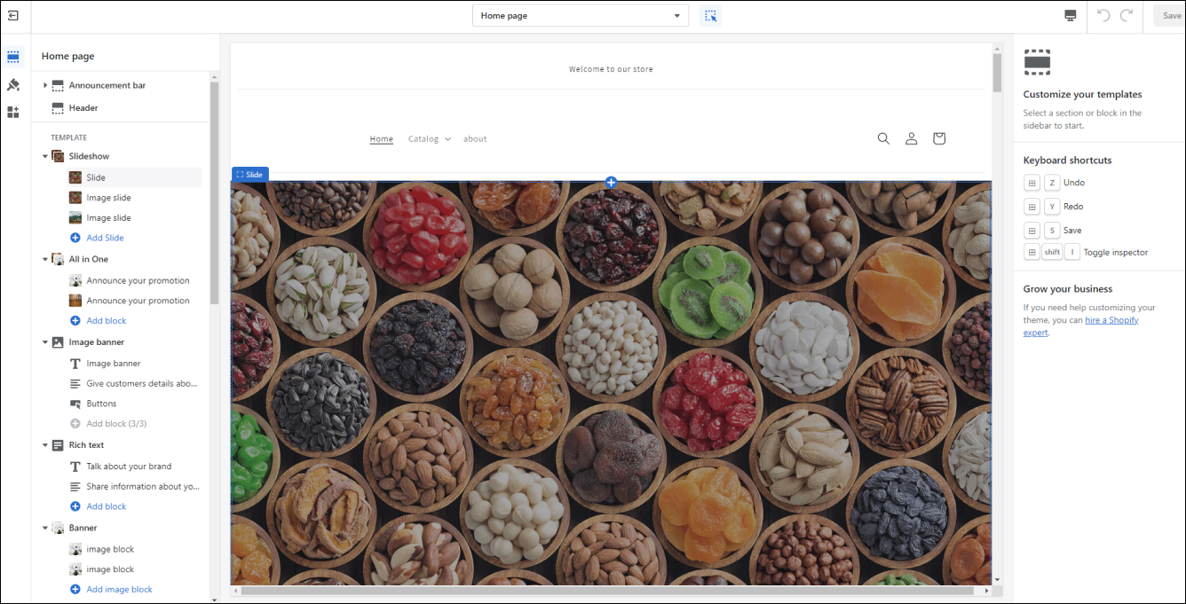Add section with blue plus circle
This screenshot has height=604, width=1186.
click(x=611, y=182)
